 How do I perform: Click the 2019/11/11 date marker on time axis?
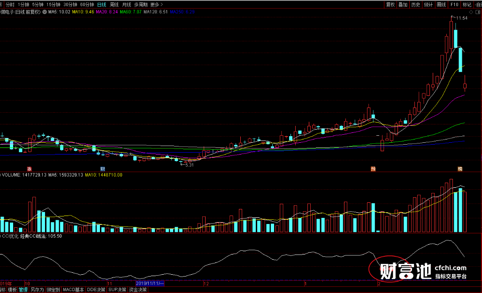pyautogui.click(x=150, y=283)
